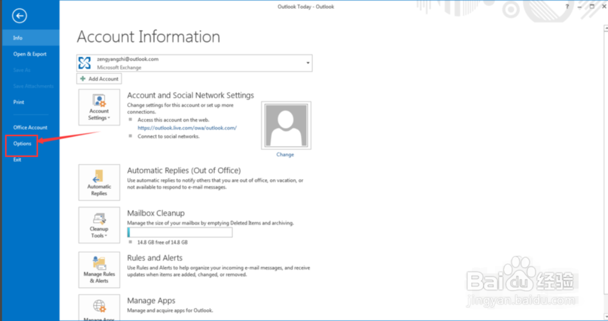This screenshot has height=321, width=608.
Task: Click the mailbox storage progress bar
Action: click(180, 232)
